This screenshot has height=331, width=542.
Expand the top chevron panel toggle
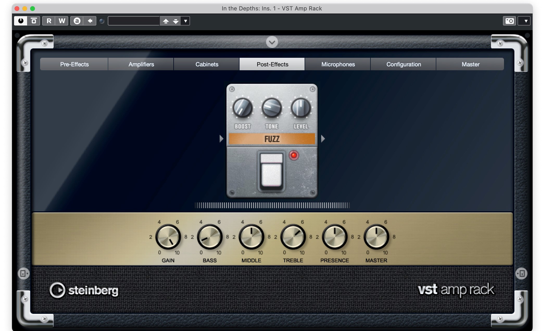pos(272,42)
